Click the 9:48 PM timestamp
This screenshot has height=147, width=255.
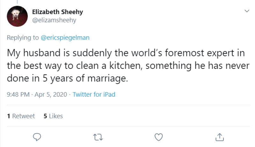point(18,94)
